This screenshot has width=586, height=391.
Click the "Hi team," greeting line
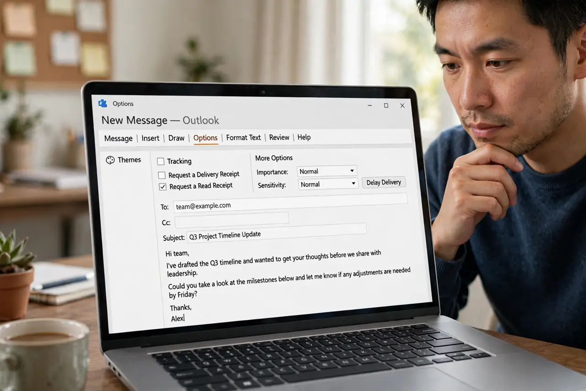pyautogui.click(x=177, y=253)
